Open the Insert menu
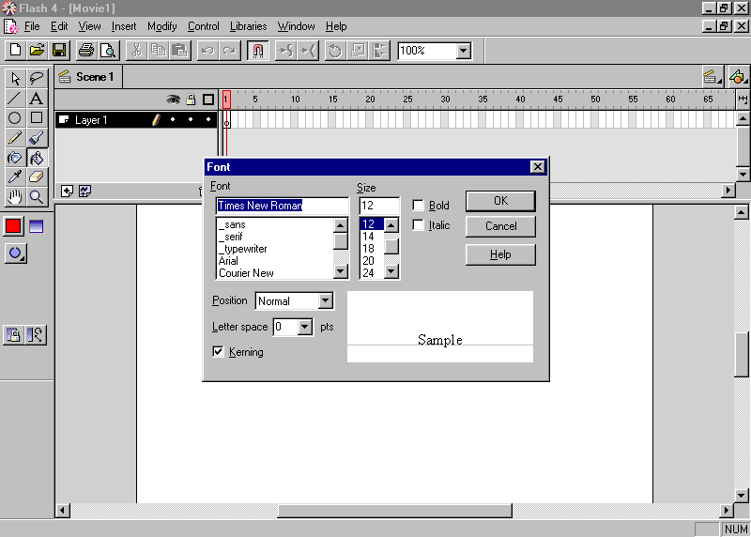 [124, 26]
